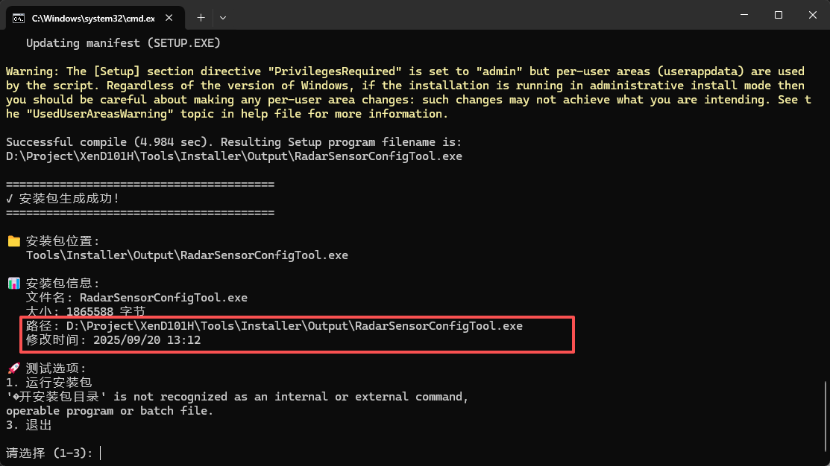
Task: Click the rocket emoji beside 测试选项
Action: [13, 368]
